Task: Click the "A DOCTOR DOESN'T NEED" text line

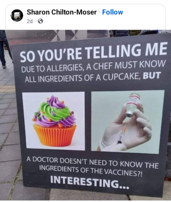Action: (x=92, y=162)
